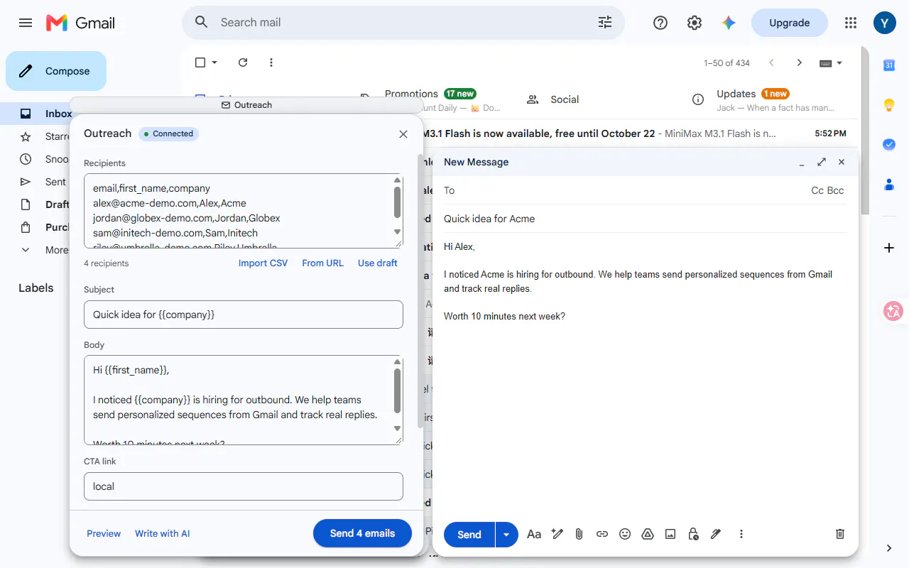Screen dimensions: 909x568
Task: Open more options menu in compose toolbar
Action: pyautogui.click(x=741, y=534)
